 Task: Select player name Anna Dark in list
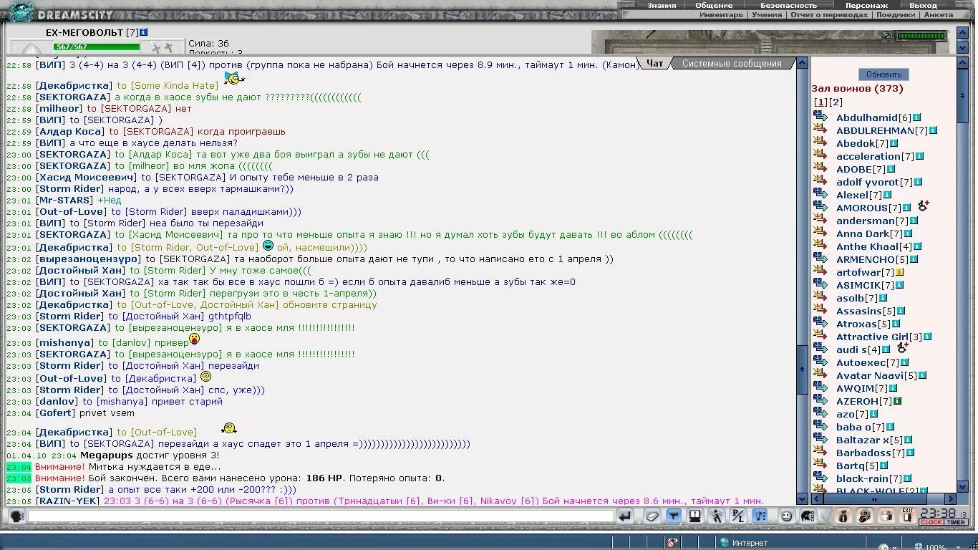[862, 233]
